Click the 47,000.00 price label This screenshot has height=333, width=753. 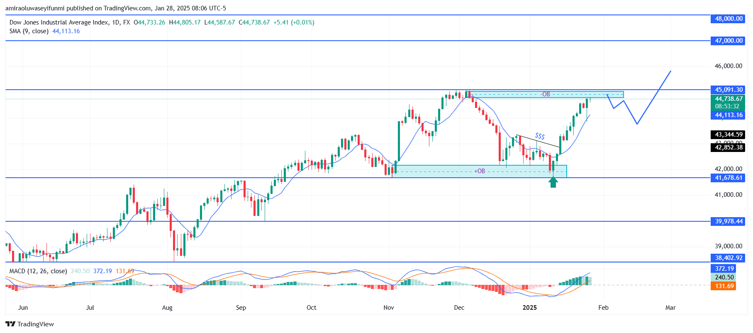click(728, 41)
